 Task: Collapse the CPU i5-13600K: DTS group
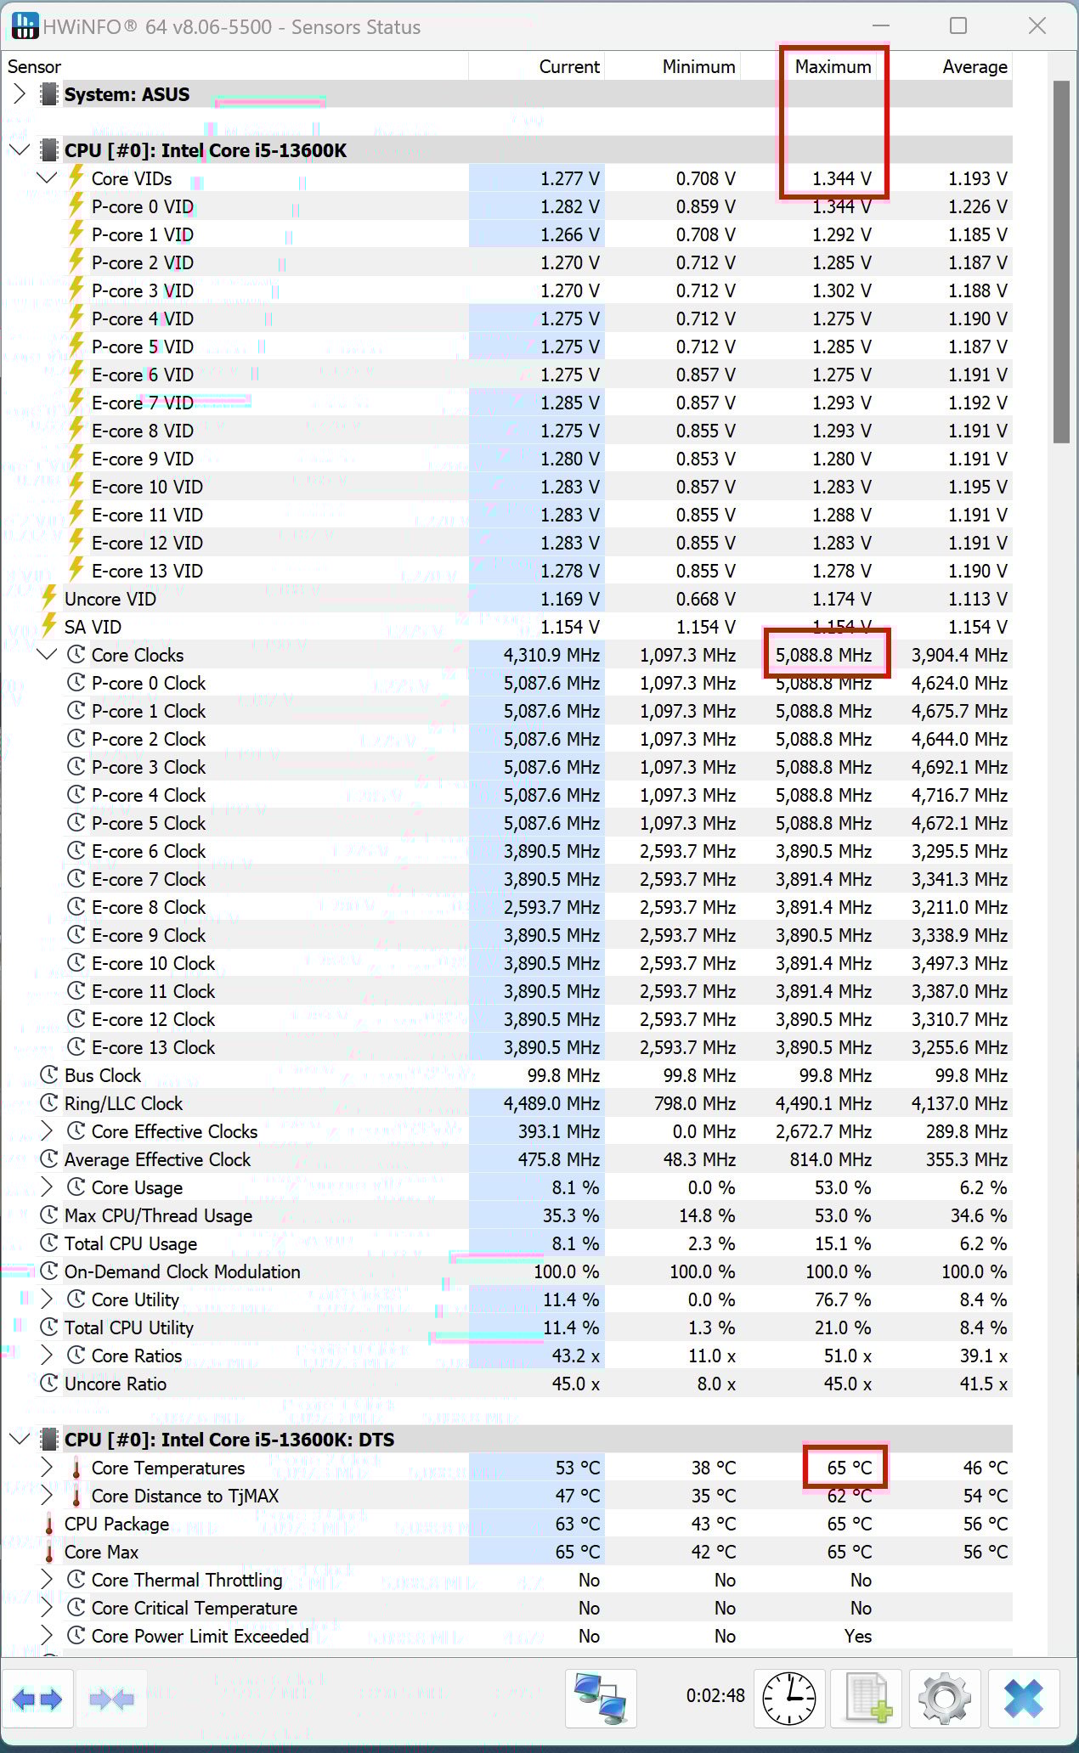(x=20, y=1440)
